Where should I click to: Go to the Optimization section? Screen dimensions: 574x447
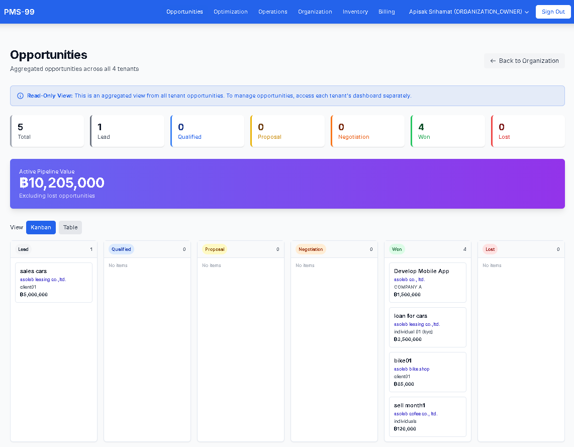coord(230,11)
